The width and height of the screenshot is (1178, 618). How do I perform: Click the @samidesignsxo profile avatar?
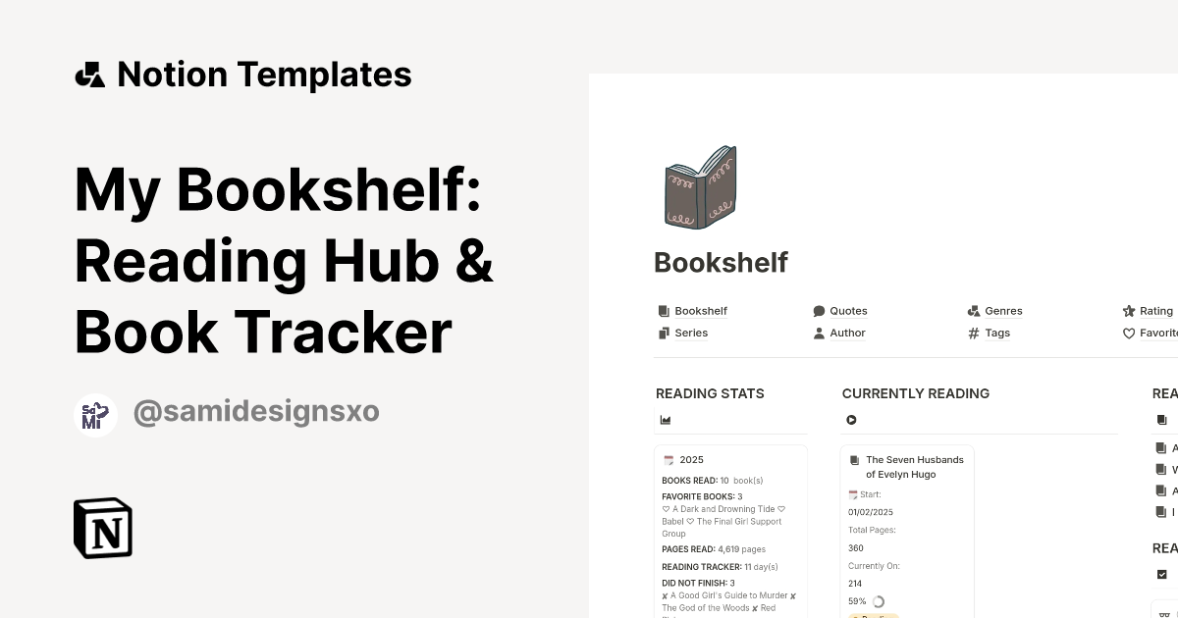click(95, 414)
